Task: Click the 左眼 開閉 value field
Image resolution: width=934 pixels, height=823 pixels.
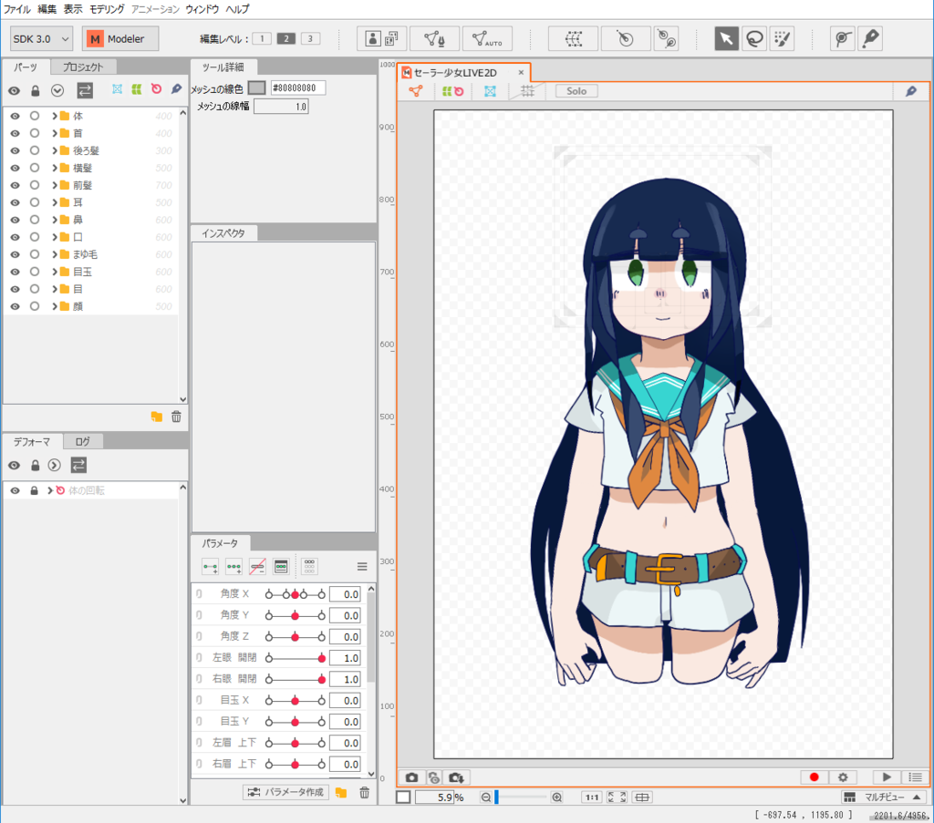Action: click(x=345, y=658)
